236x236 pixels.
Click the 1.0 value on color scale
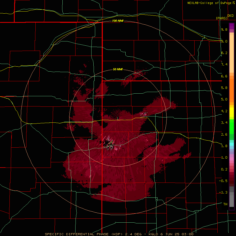click(224, 158)
